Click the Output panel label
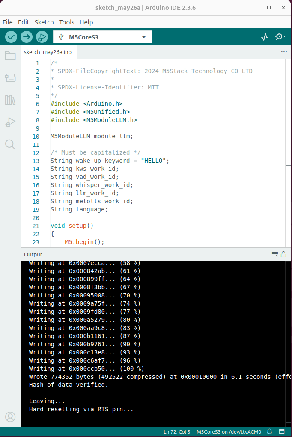This screenshot has width=292, height=437. (x=33, y=254)
